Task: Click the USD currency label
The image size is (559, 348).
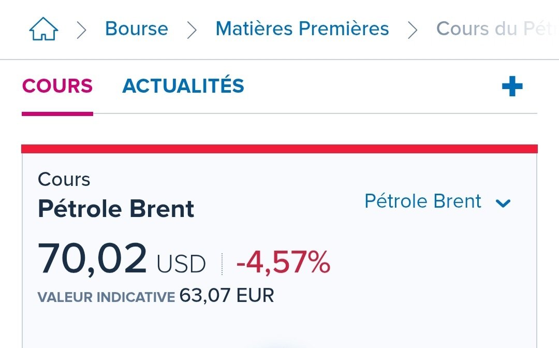Action: [x=181, y=264]
